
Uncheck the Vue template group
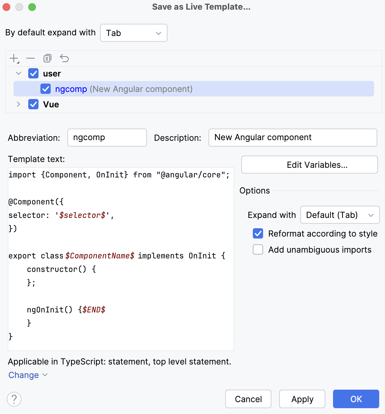pos(33,104)
